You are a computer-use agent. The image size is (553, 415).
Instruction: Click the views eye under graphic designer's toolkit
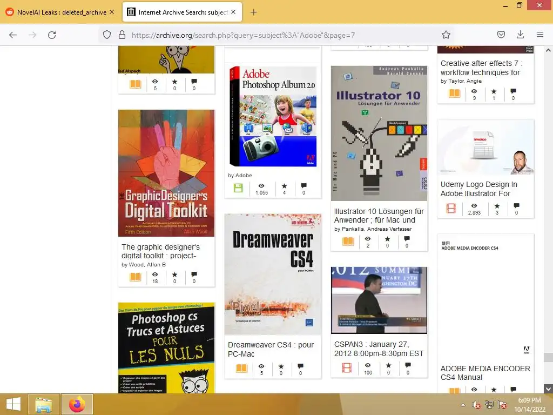point(155,275)
